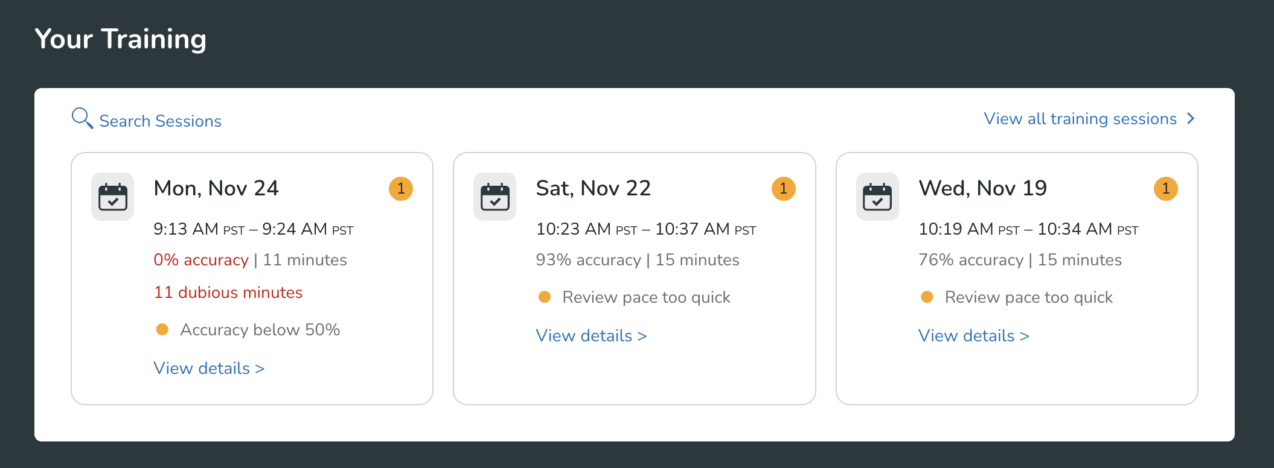
Task: Click the red 11 dubious minutes warning
Action: tap(228, 292)
